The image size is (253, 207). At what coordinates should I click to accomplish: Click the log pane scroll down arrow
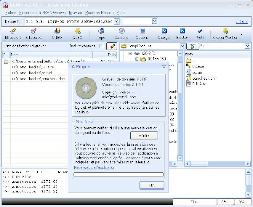click(248, 194)
